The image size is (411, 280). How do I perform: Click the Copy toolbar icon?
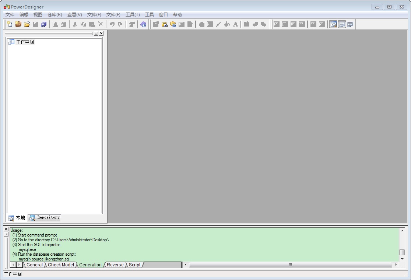click(83, 24)
